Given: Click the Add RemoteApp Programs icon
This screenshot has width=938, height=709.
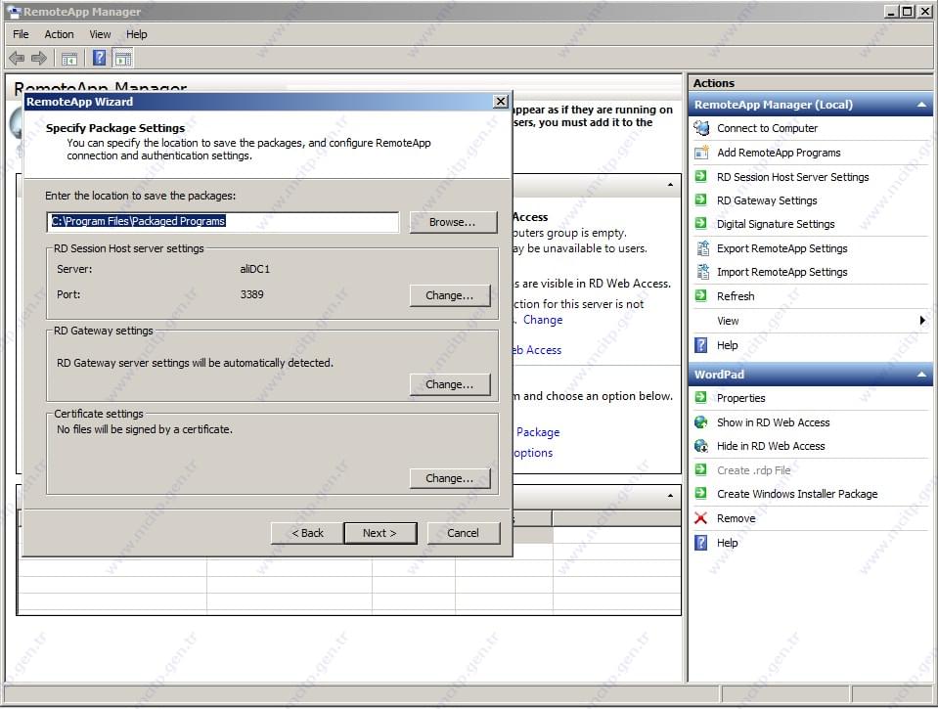Looking at the screenshot, I should (x=701, y=153).
